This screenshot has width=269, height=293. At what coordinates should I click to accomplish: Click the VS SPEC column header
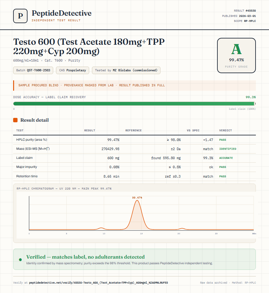tap(193, 130)
